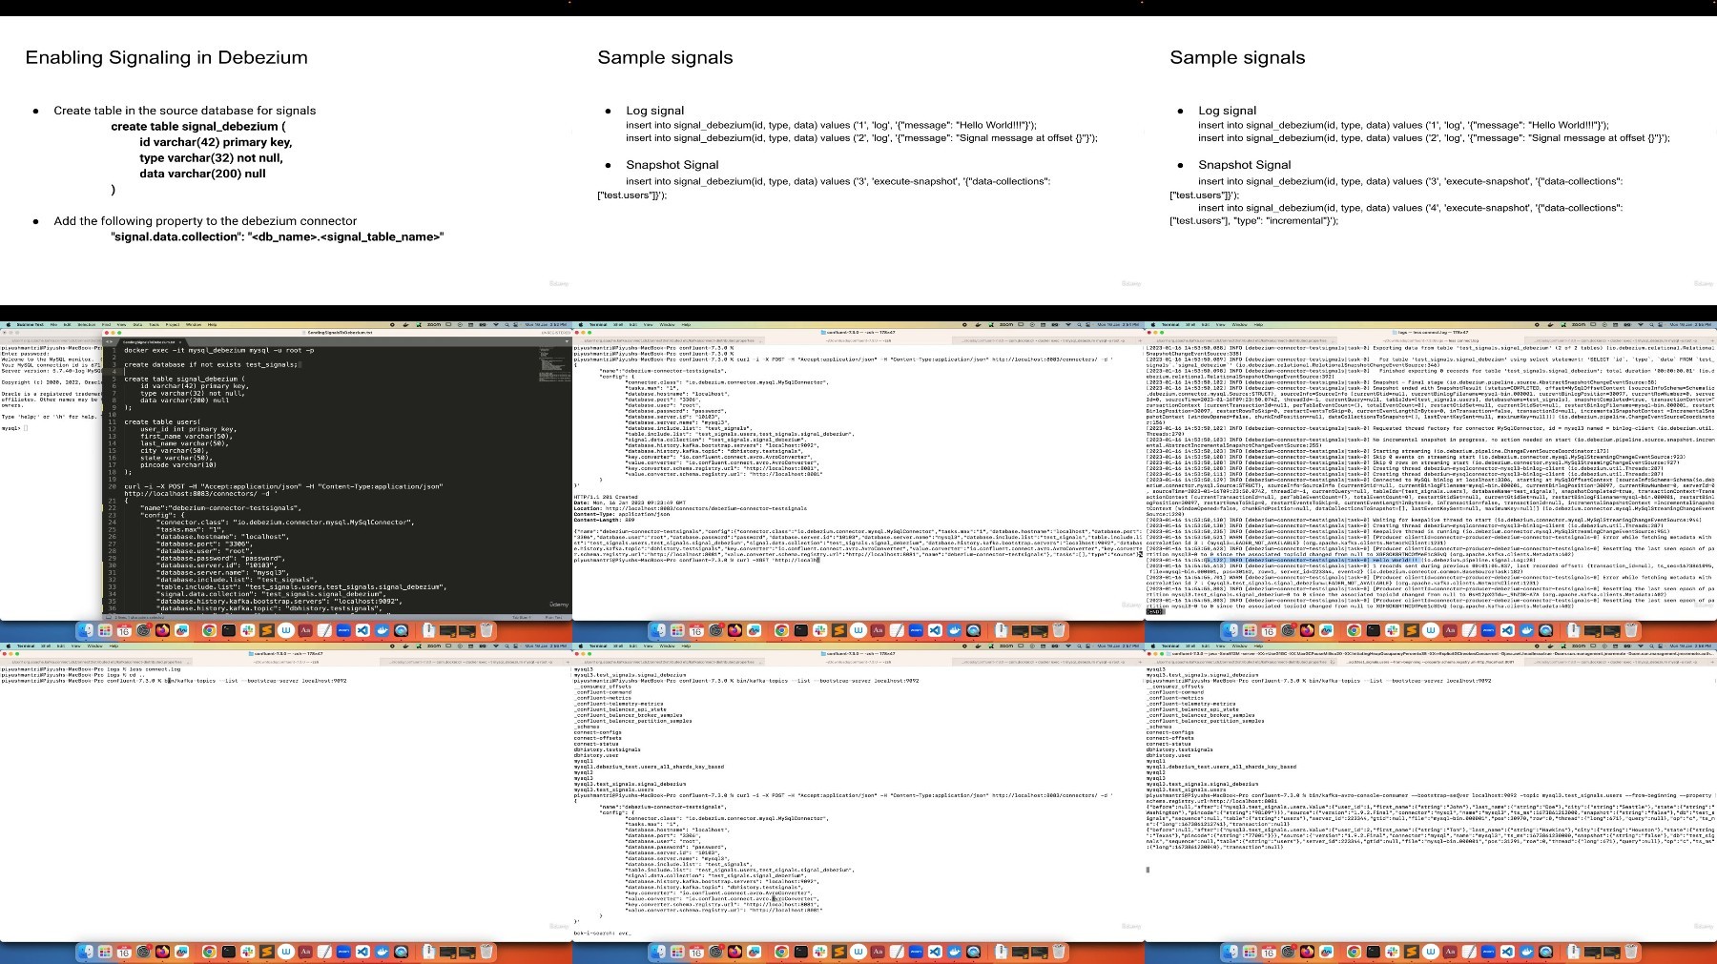Open Plain Text syntax selector in Sublime
This screenshot has height=964, width=1717.
tap(553, 617)
